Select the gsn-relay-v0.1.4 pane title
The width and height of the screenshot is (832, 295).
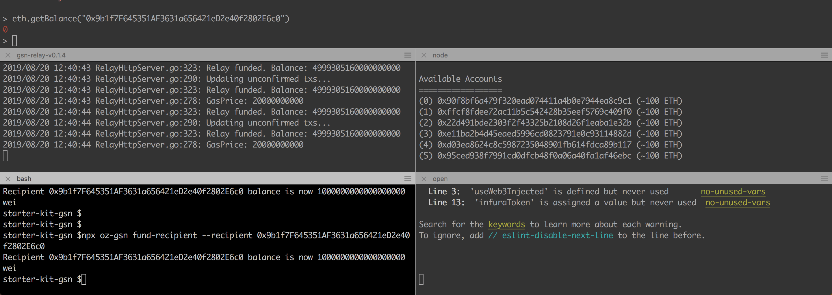41,55
